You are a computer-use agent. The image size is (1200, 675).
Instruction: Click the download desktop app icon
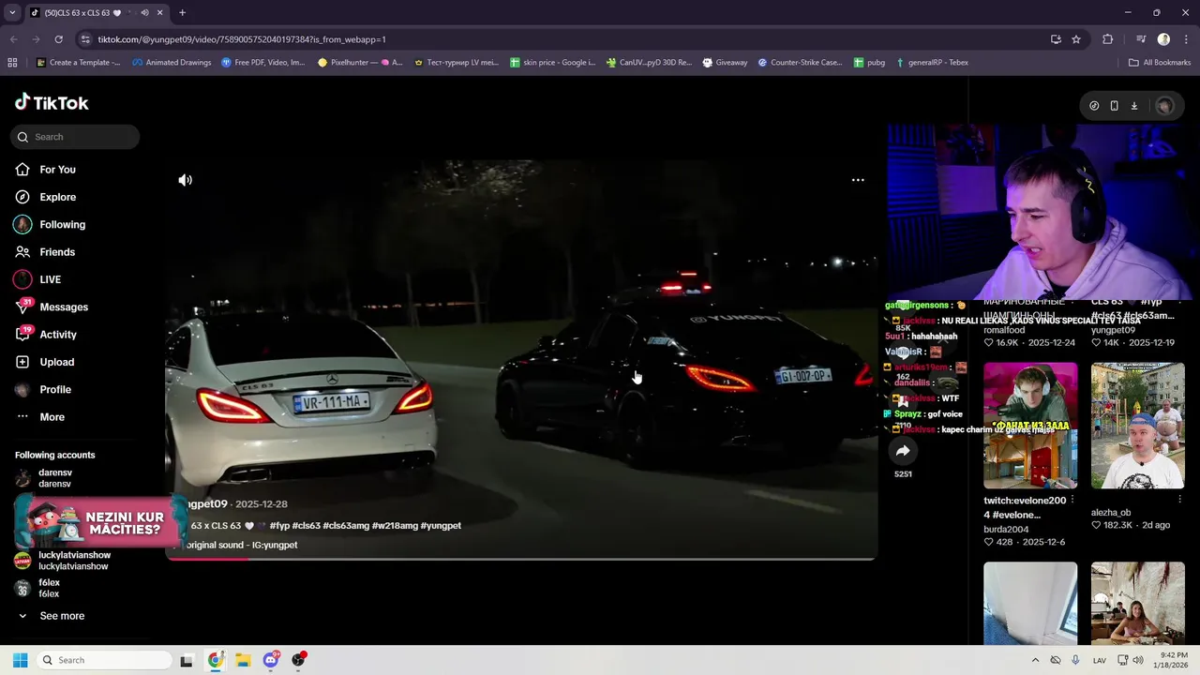1133,106
